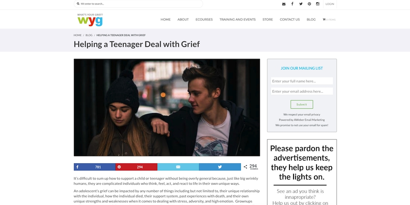Share article by email using envelope bar
Image resolution: width=410 pixels, height=205 pixels.
178,167
